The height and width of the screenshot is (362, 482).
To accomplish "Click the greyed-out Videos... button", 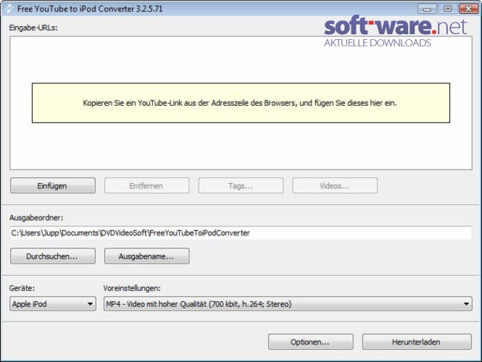I will click(335, 186).
